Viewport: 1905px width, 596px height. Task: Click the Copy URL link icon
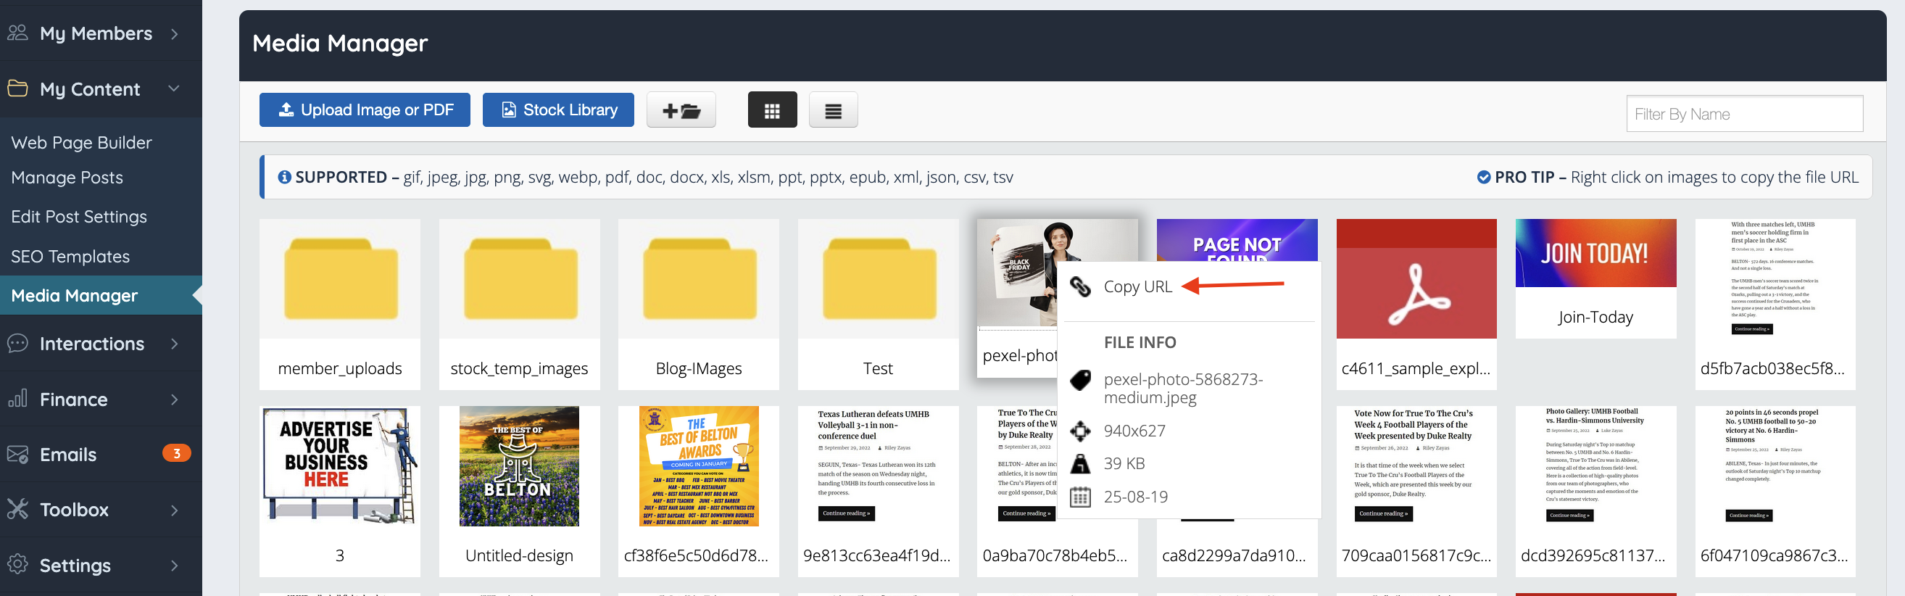click(x=1080, y=286)
